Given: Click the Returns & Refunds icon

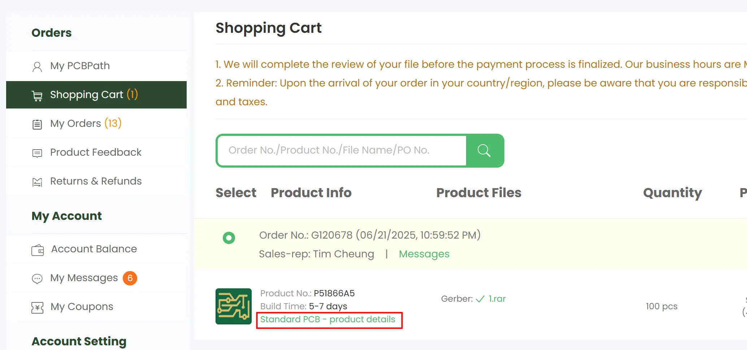Looking at the screenshot, I should [37, 182].
